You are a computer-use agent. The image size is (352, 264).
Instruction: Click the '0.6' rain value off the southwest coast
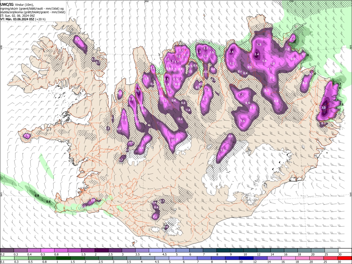click(48, 202)
